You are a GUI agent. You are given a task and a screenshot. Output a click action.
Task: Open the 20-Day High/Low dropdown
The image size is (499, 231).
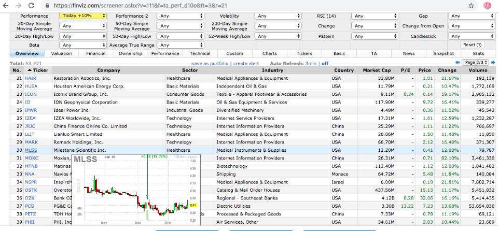point(83,36)
